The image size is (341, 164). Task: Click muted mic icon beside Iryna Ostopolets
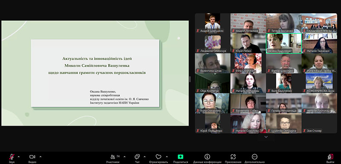[198, 111]
